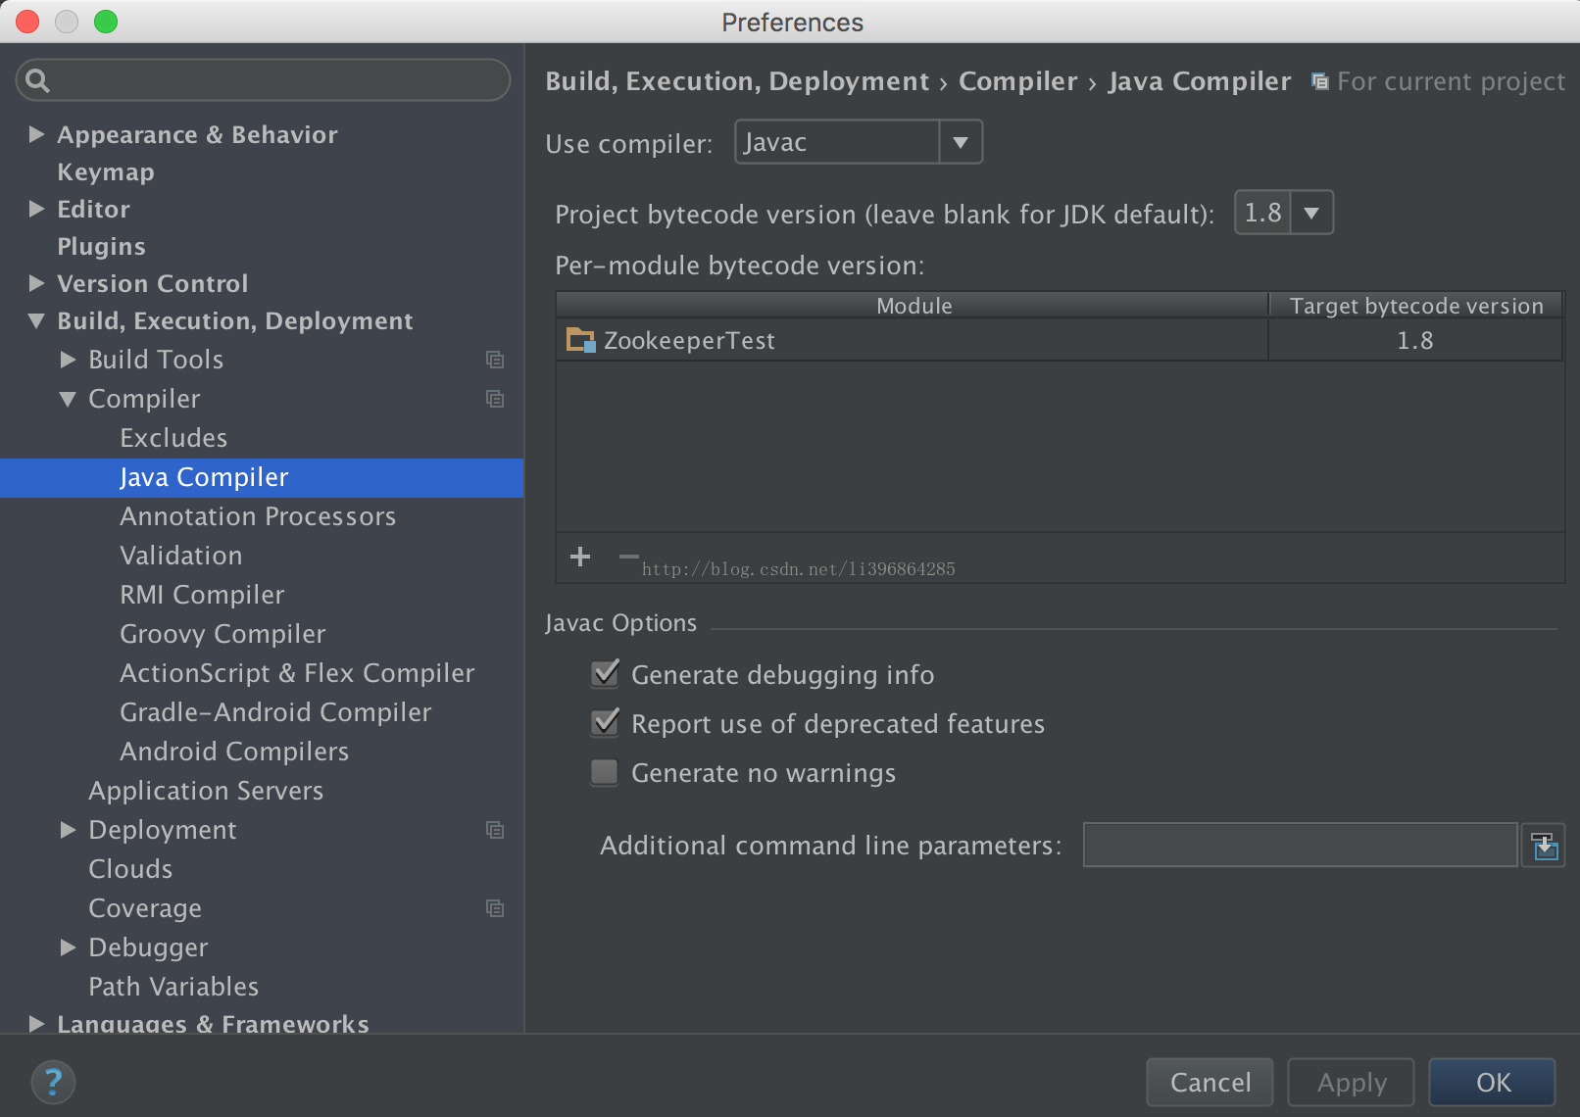Click target bytecode version 1.8 cell
1580x1117 pixels.
point(1415,340)
